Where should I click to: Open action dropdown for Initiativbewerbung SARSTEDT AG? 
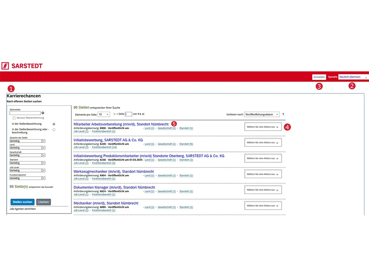point(263,142)
